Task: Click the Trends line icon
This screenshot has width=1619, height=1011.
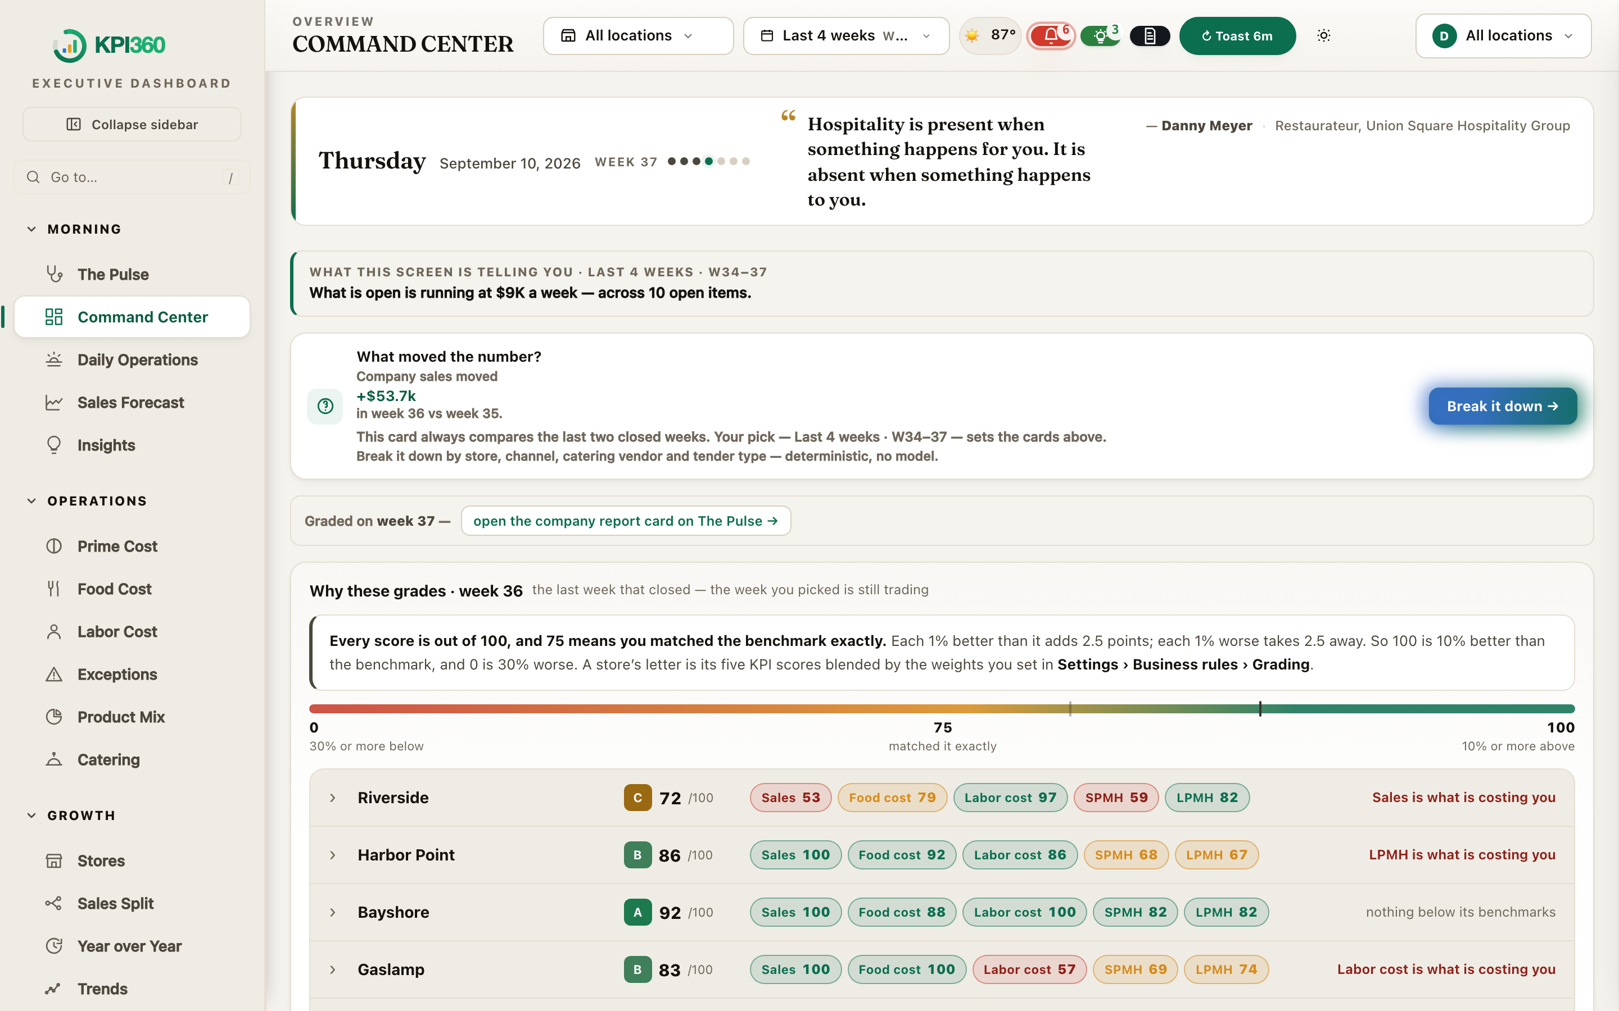Action: pos(54,989)
